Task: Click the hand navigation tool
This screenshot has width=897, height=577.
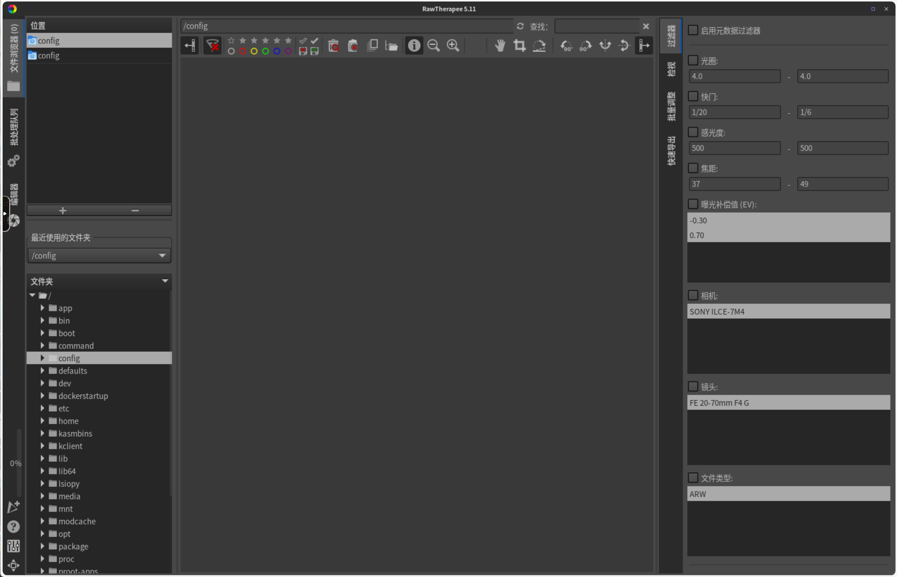Action: tap(500, 46)
